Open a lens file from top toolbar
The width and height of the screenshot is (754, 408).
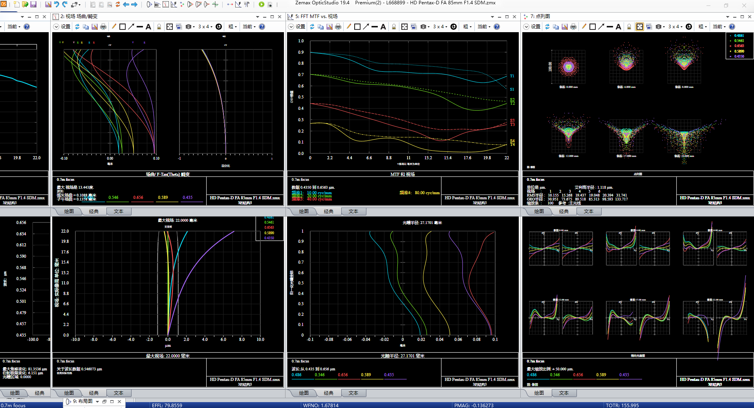[x=25, y=5]
